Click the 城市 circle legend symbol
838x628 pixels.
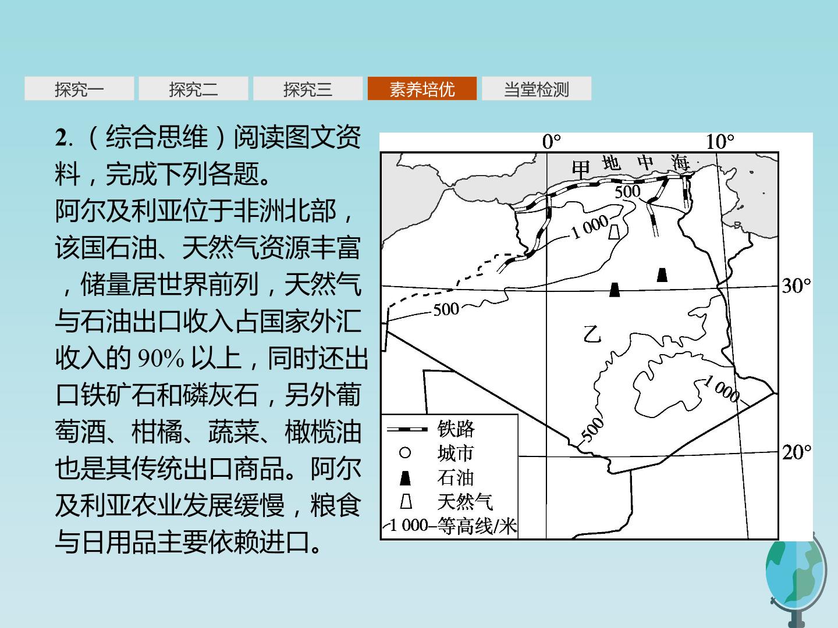[406, 452]
